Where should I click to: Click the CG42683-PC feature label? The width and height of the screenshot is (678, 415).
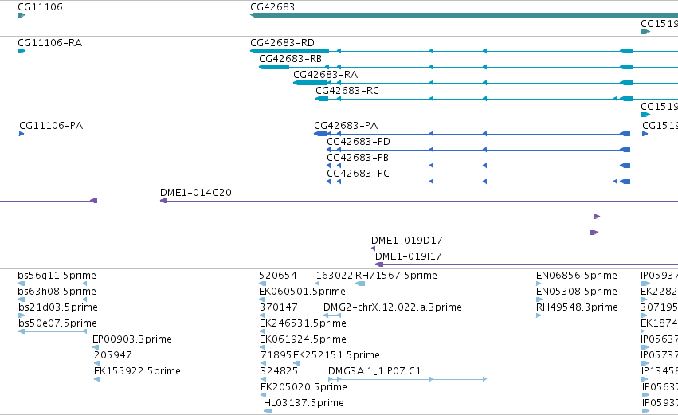point(358,174)
